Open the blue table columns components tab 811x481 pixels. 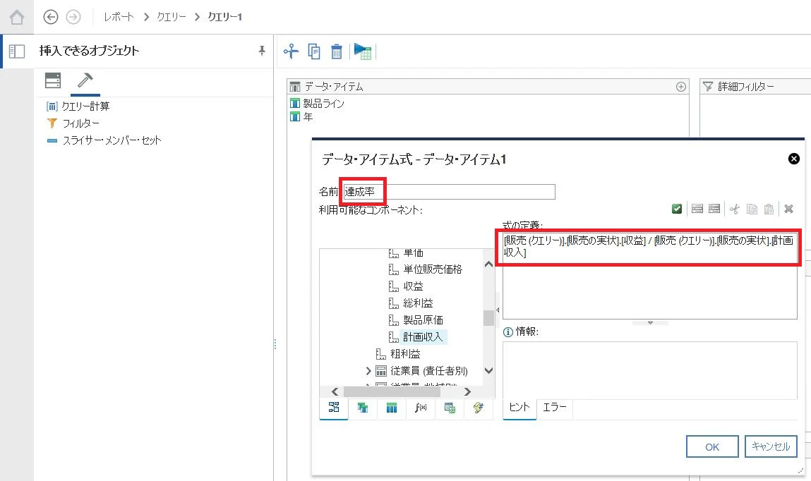[392, 408]
